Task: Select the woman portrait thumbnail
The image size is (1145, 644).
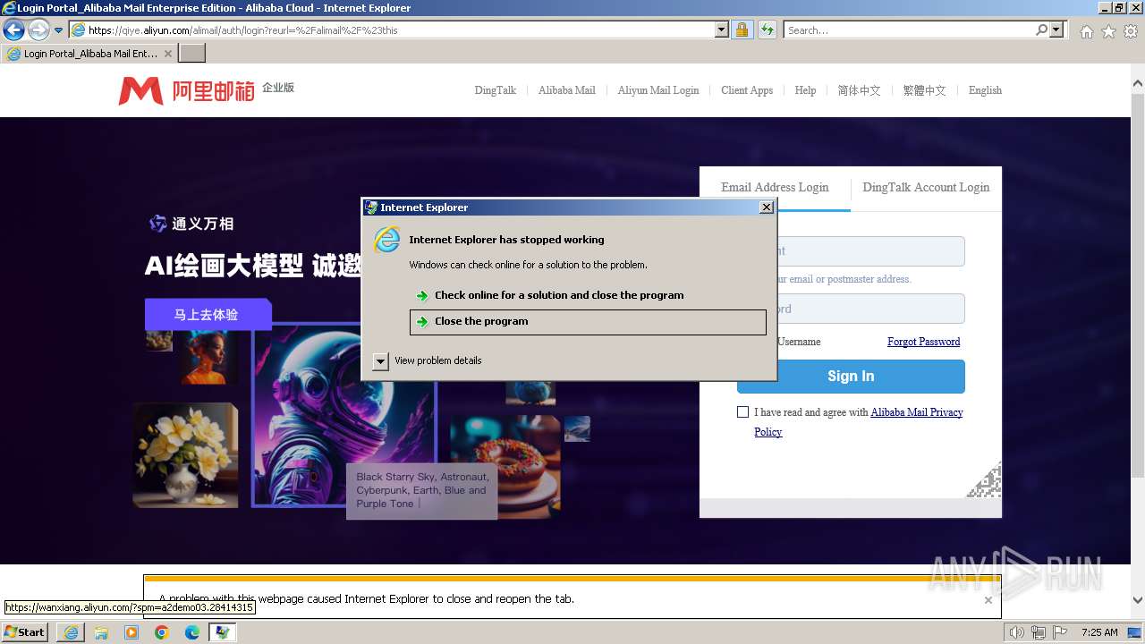Action: coord(208,358)
